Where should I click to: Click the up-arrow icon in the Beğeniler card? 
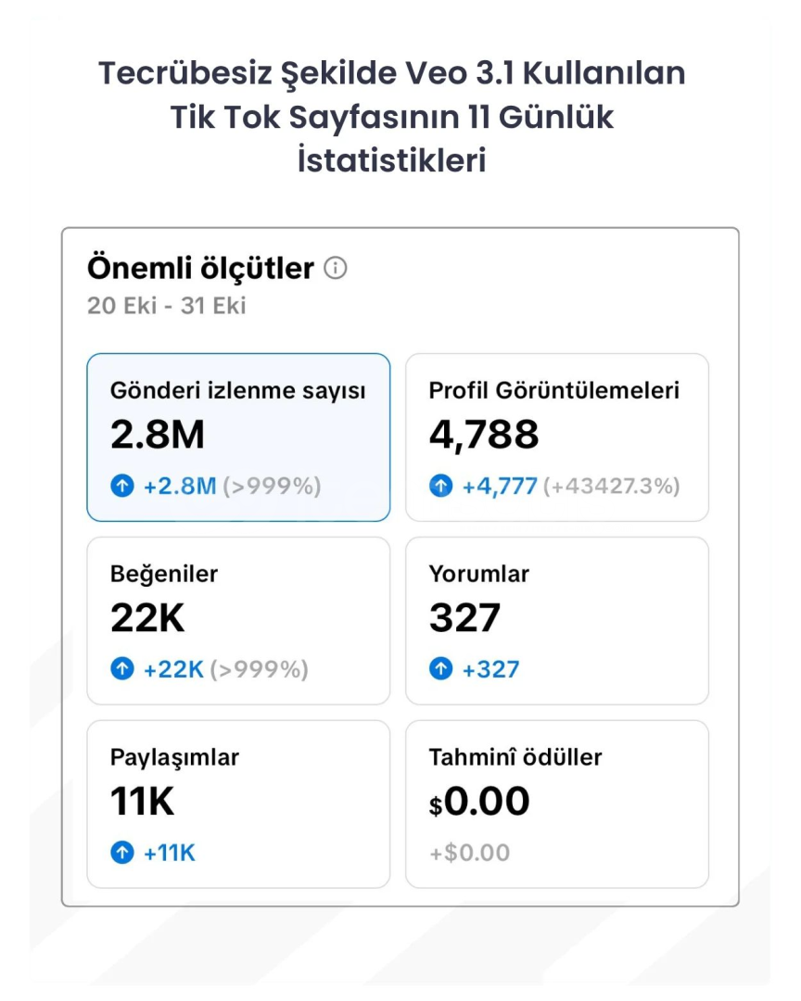point(122,669)
